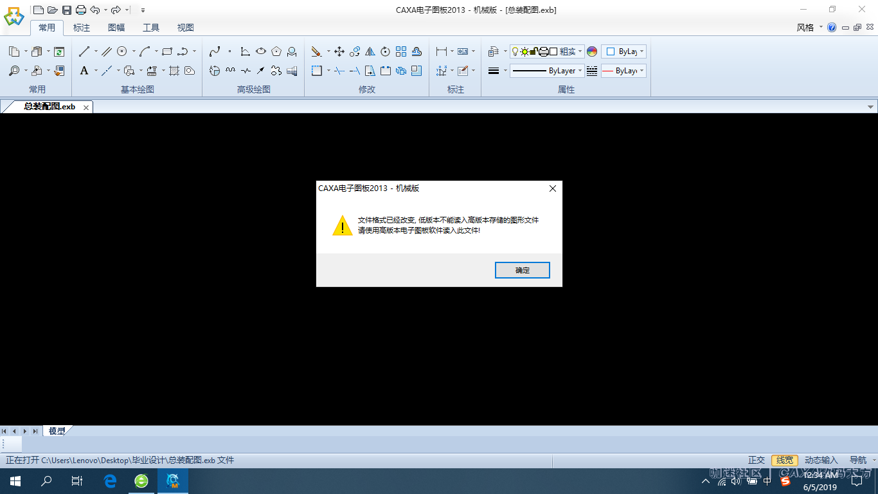Choose the Ellipse tool in advanced drawing
Viewport: 878px width, 494px height.
pos(261,51)
